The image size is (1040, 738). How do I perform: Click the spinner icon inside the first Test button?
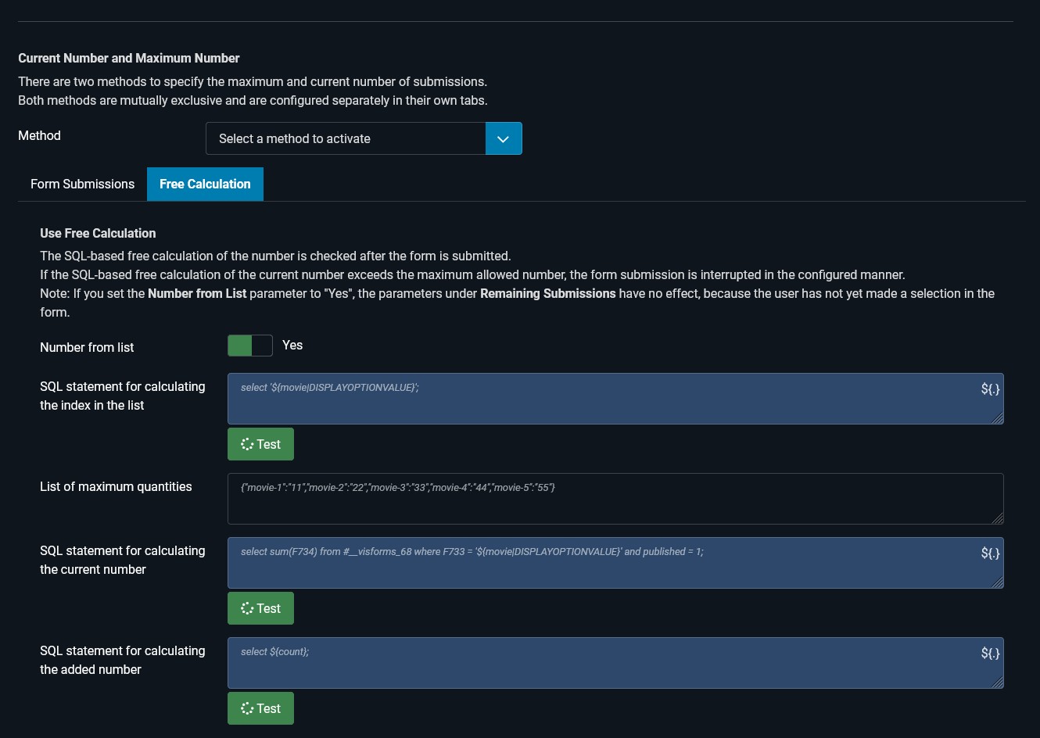pyautogui.click(x=247, y=444)
